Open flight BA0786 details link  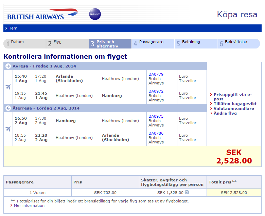(x=156, y=133)
